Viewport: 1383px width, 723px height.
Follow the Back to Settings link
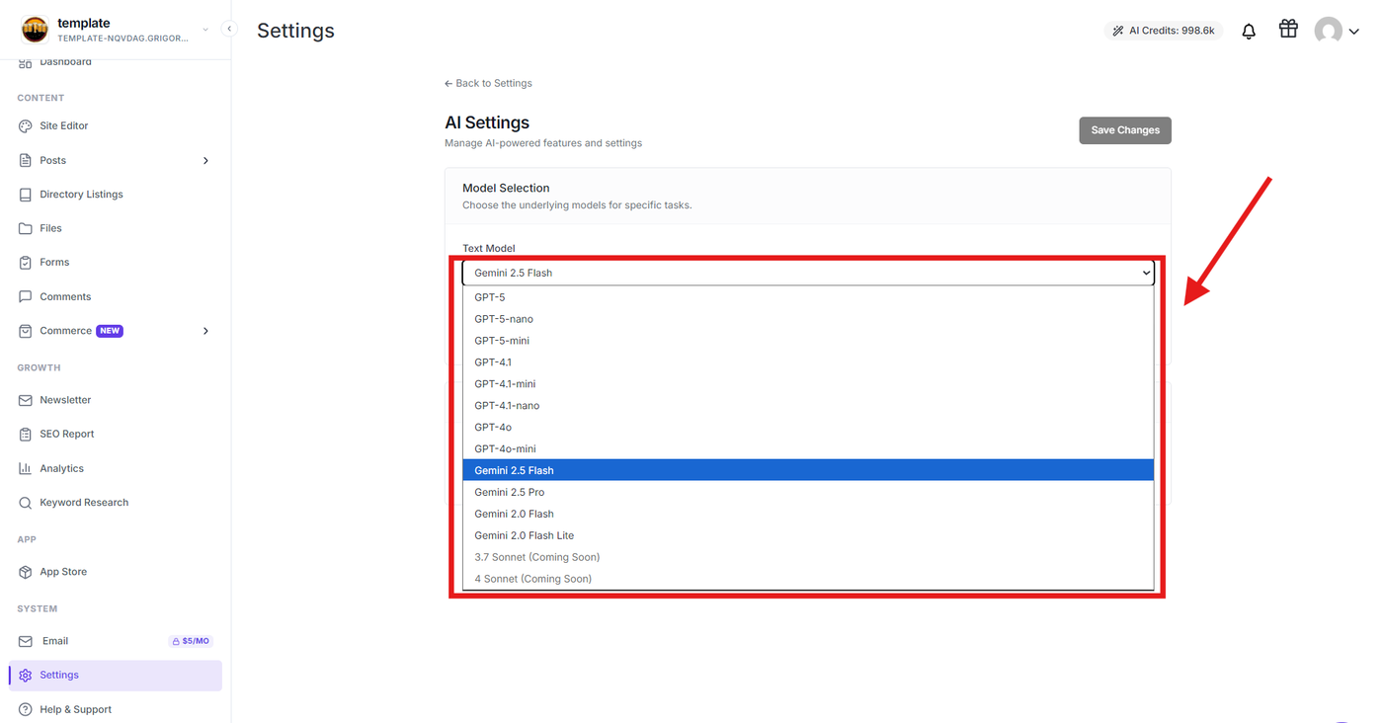click(488, 83)
